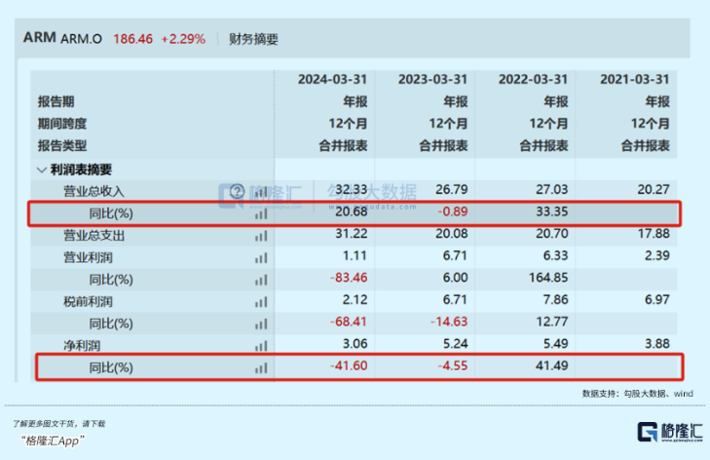This screenshot has width=710, height=460.
Task: Select operating profit growth 6.00
Action: [455, 278]
